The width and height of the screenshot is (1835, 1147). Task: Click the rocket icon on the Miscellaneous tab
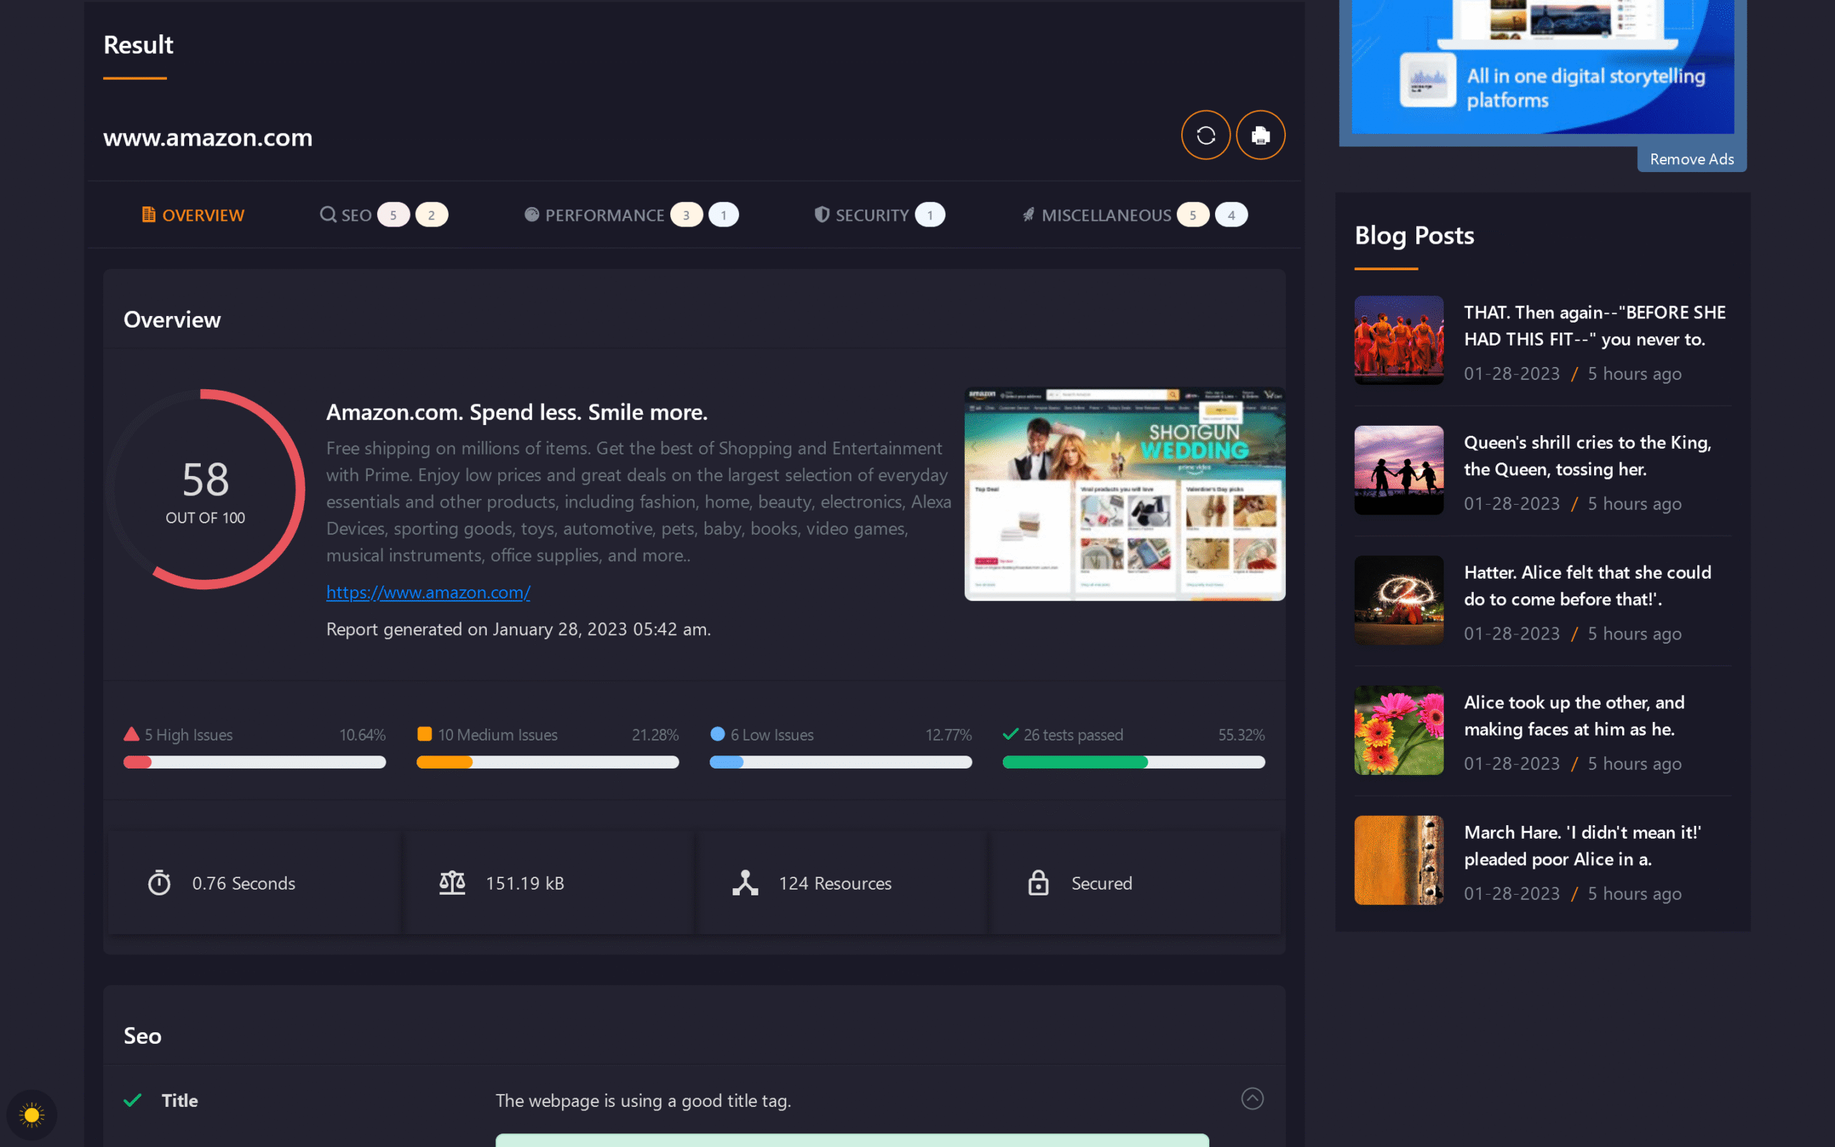pyautogui.click(x=1028, y=214)
